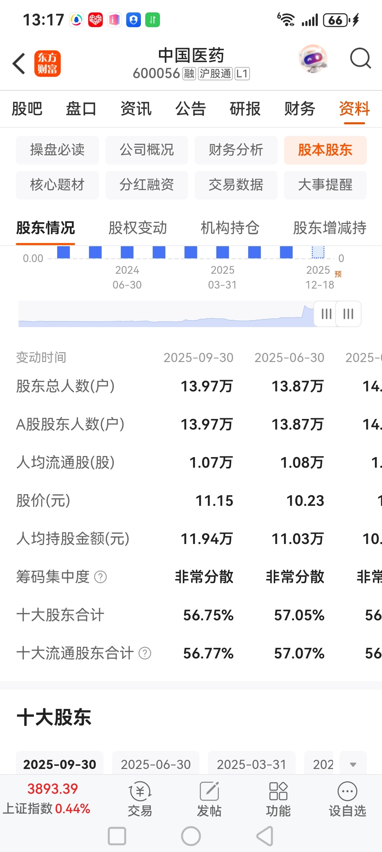Tap the 2025-09-30 column header
This screenshot has height=852, width=382.
tap(198, 357)
